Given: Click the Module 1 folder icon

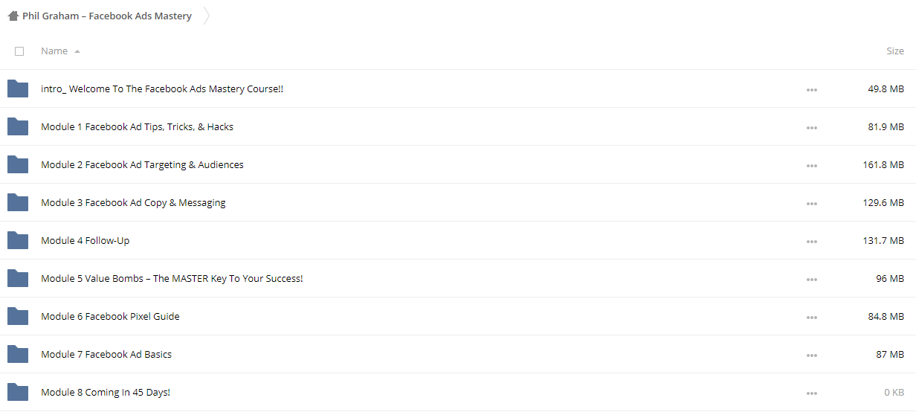Looking at the screenshot, I should 18,127.
